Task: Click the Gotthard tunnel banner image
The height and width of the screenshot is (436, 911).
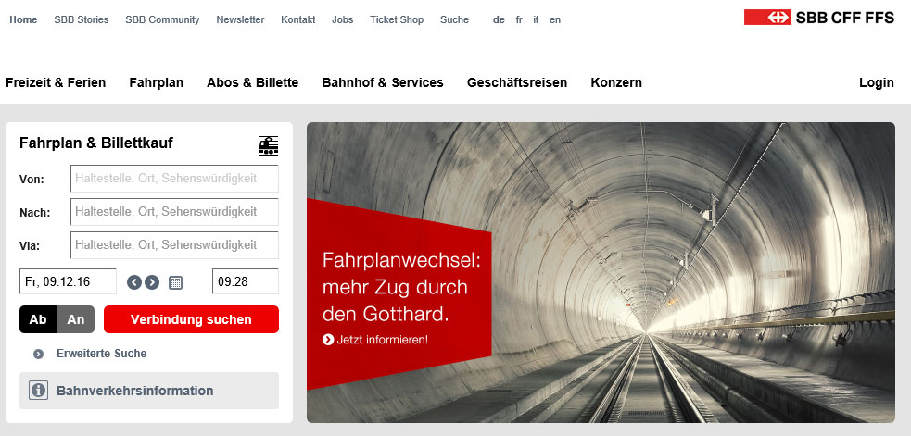Action: [x=601, y=272]
